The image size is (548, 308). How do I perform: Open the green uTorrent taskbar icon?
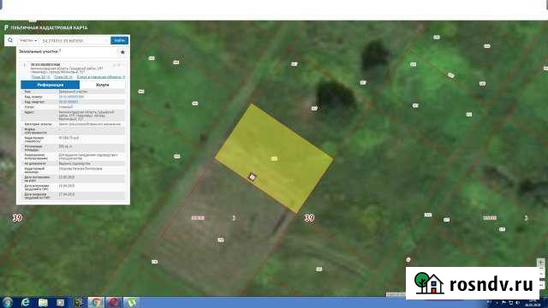click(131, 302)
